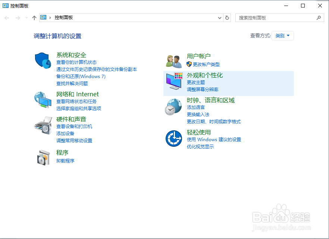
Task: Open the Appearance and Personalization monitor icon
Action: click(x=174, y=81)
